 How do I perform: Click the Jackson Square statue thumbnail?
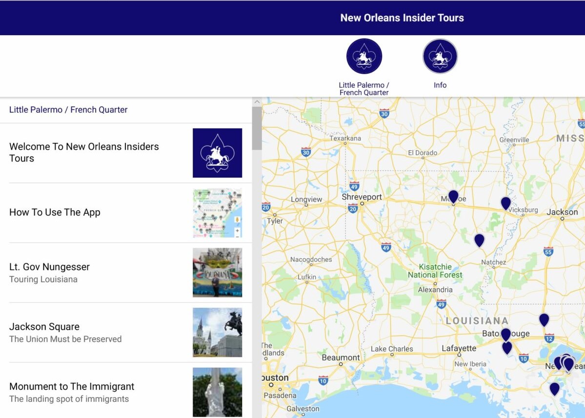point(217,332)
